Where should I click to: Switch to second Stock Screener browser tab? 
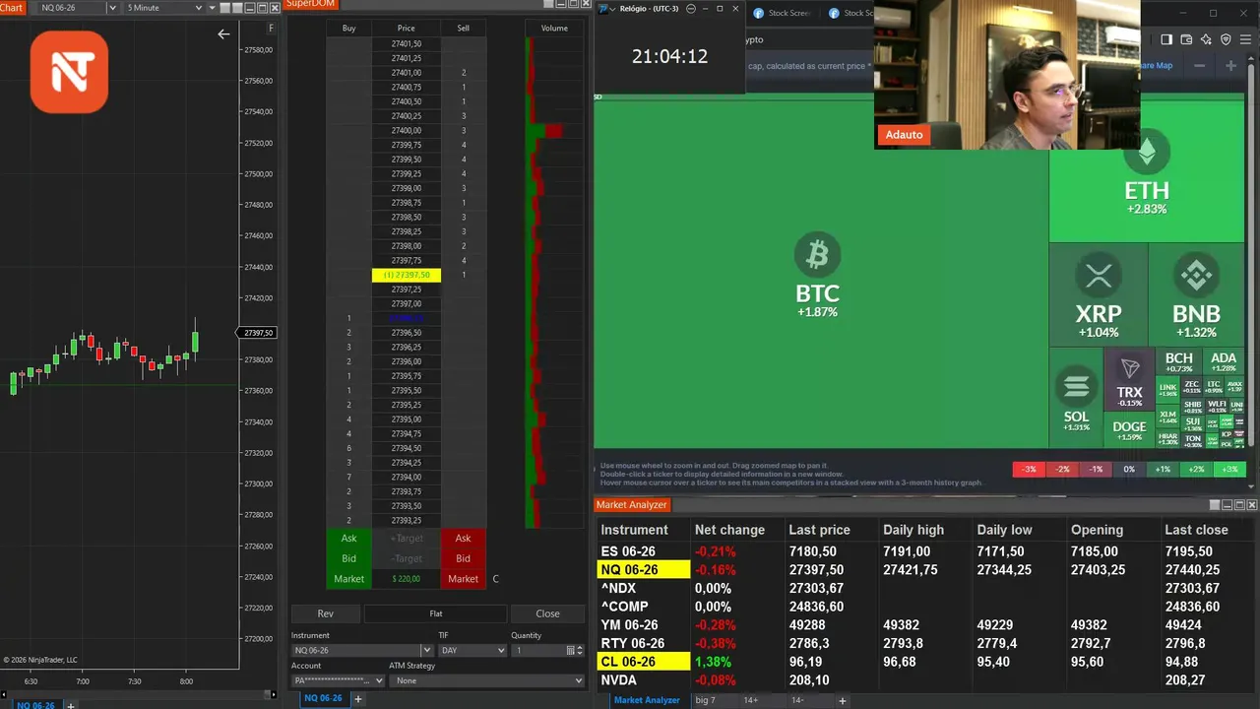coord(851,13)
